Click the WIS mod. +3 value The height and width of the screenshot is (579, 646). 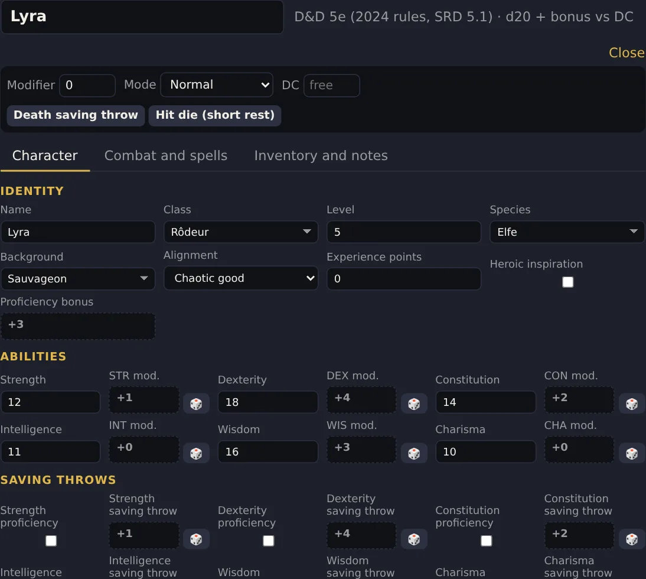click(x=361, y=449)
